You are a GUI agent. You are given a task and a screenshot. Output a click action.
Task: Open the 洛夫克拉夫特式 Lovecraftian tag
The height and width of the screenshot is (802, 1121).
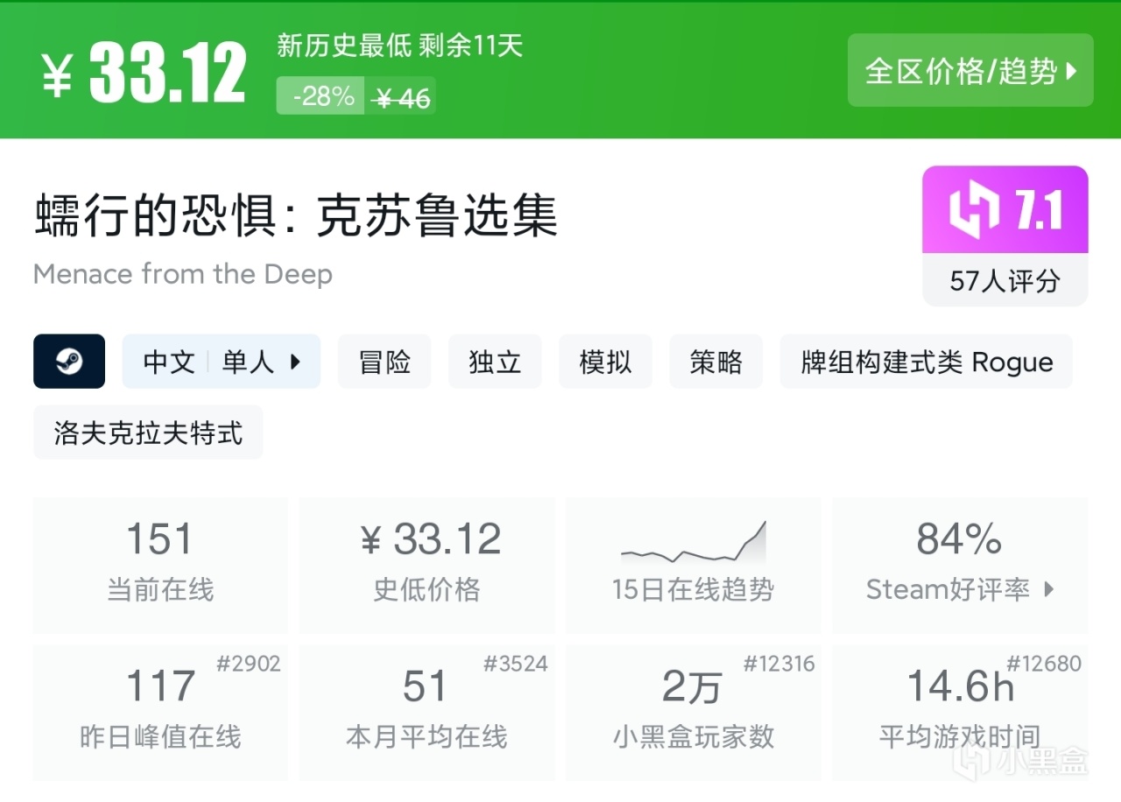pos(148,433)
